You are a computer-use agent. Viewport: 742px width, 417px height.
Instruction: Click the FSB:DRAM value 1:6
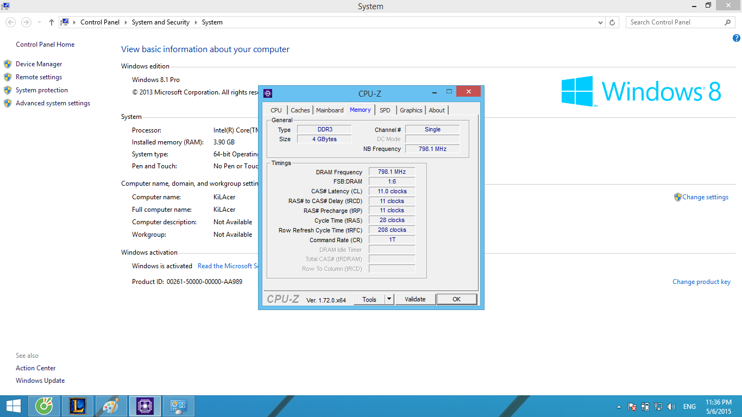click(392, 181)
